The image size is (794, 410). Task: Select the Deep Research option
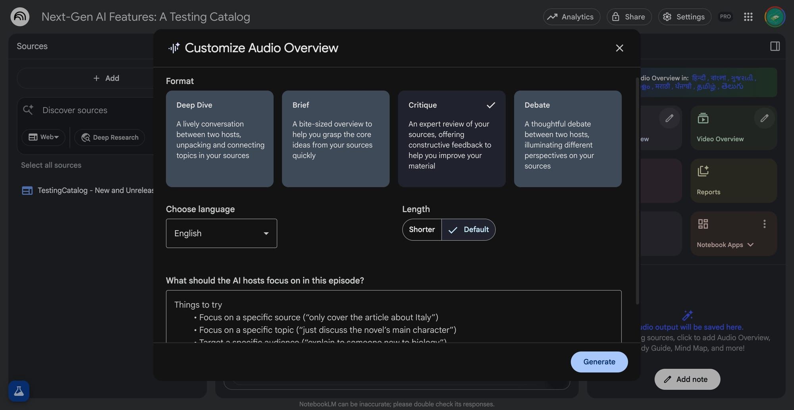tap(110, 137)
